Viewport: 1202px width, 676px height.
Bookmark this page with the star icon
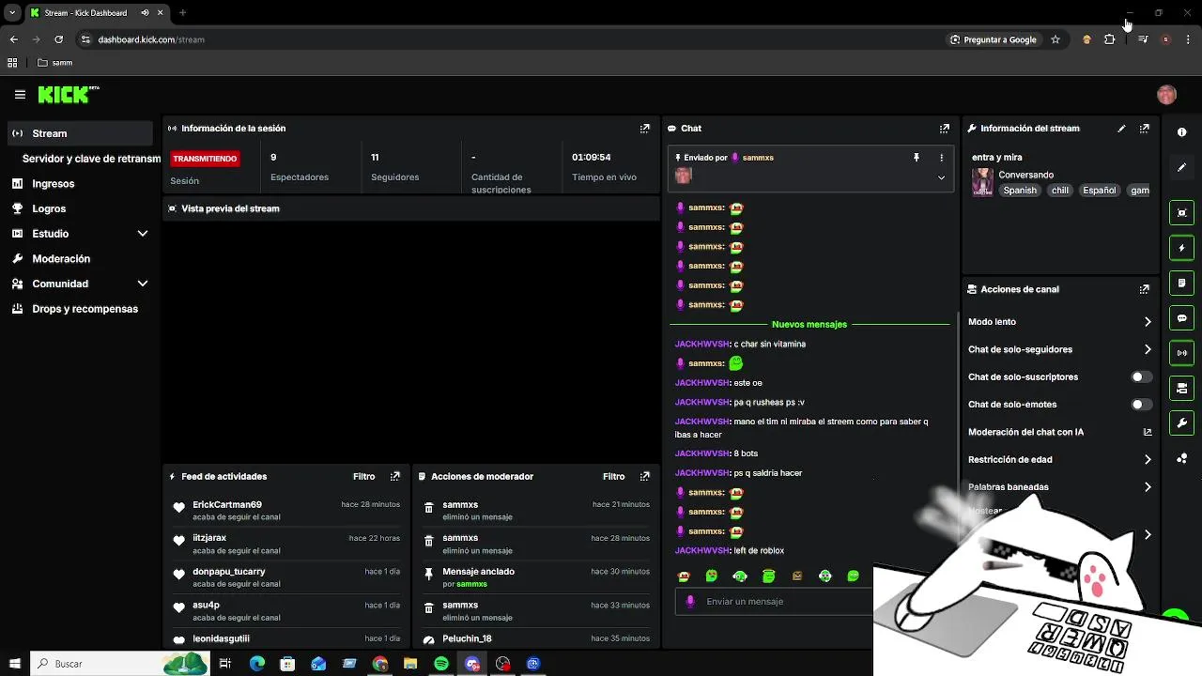coord(1056,39)
